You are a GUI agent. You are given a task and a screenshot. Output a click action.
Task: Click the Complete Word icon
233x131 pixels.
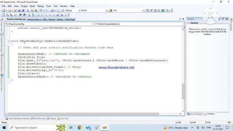(x=15, y=15)
